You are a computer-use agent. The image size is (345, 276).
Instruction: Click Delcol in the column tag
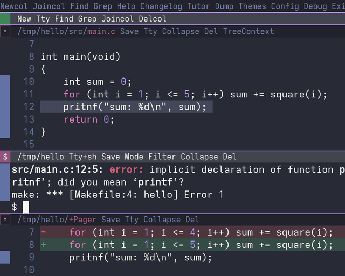[x=153, y=19]
